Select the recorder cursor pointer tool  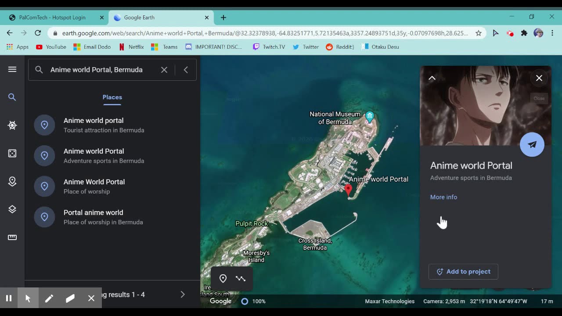pos(28,298)
